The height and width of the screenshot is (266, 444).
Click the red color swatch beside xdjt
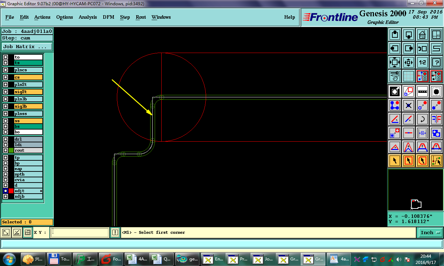[x=11, y=191]
